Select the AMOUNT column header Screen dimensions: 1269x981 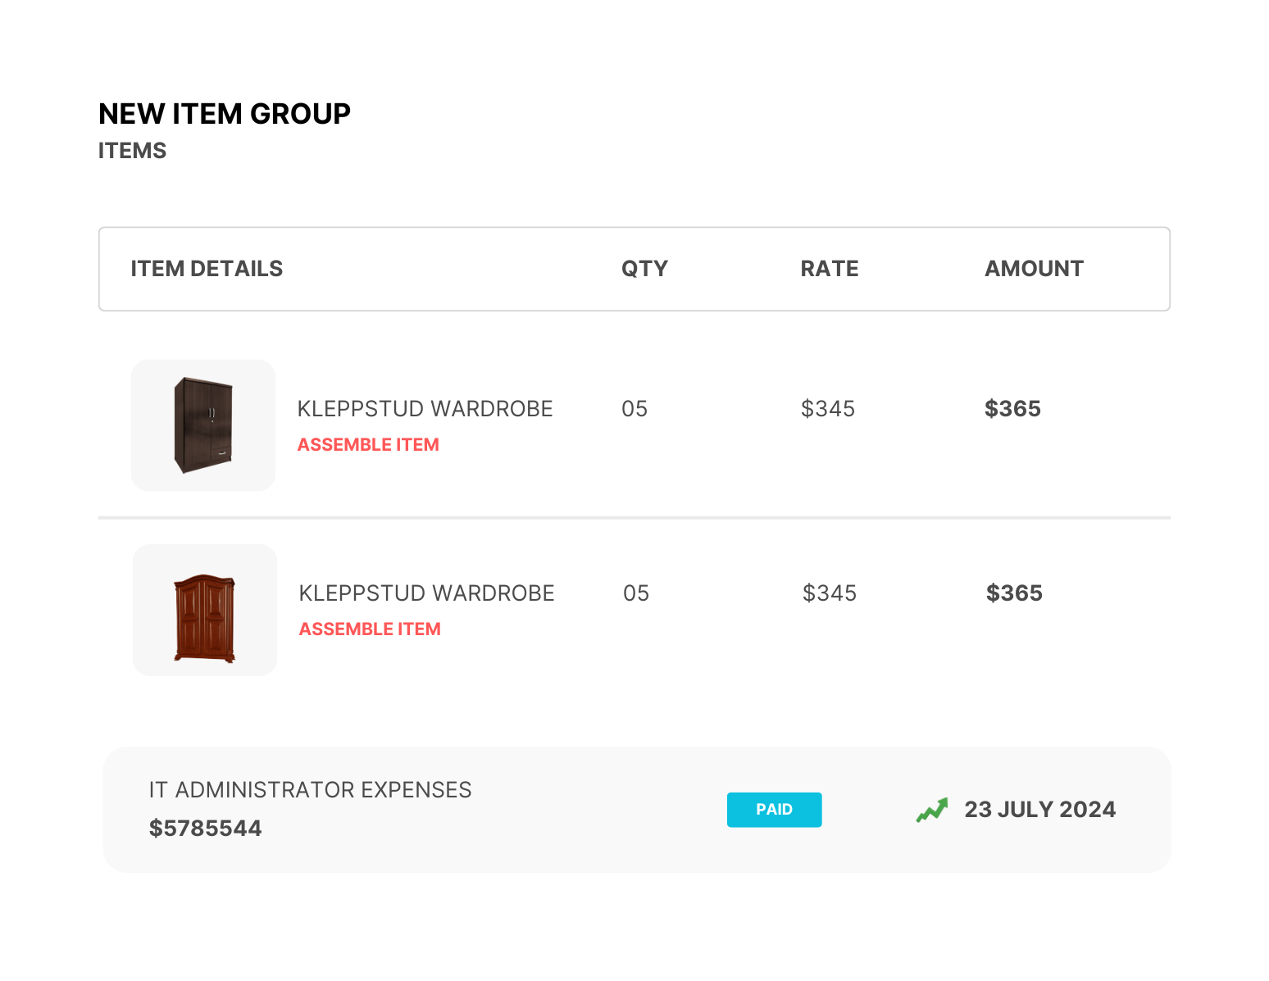(x=1034, y=269)
